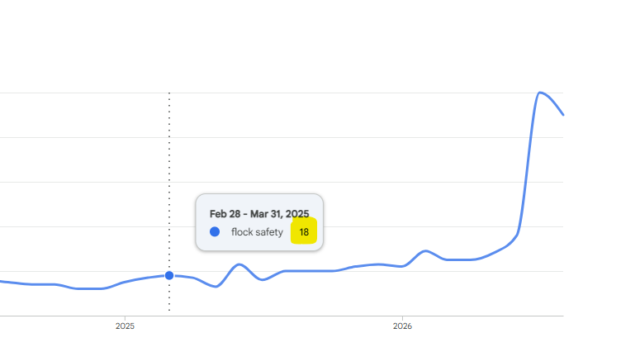This screenshot has height=352, width=621.
Task: Click the highest peak of the trend line
Action: [540, 93]
